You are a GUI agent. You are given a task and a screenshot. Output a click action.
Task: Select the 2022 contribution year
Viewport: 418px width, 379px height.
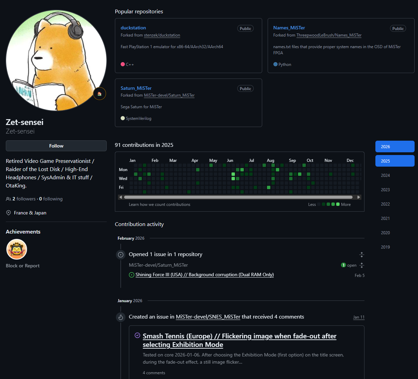coord(395,204)
